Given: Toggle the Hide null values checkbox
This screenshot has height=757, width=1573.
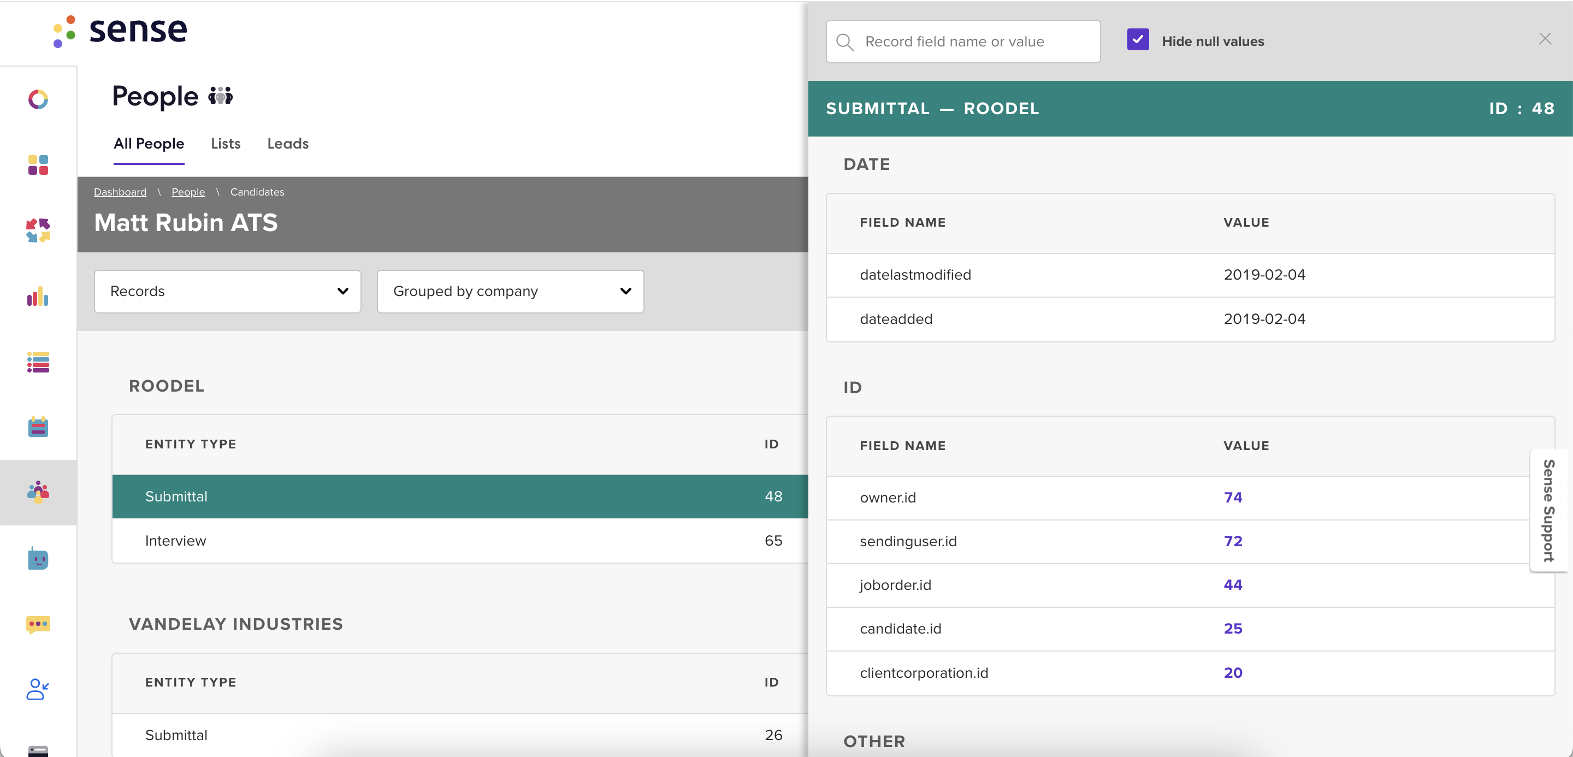Looking at the screenshot, I should 1138,40.
